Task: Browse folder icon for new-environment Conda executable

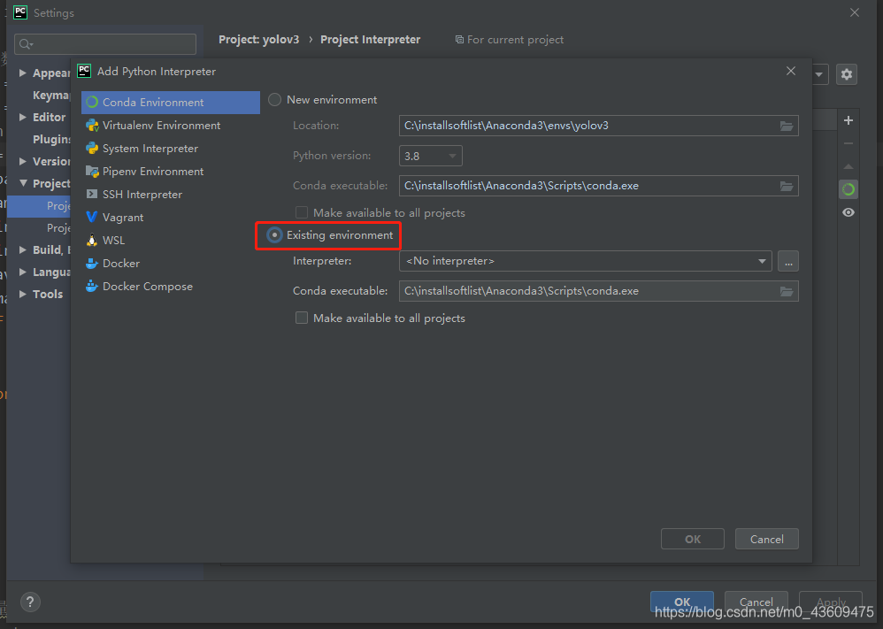Action: tap(787, 187)
